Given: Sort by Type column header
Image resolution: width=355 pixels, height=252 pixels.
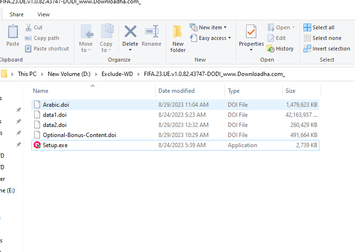Looking at the screenshot, I should pyautogui.click(x=234, y=91).
